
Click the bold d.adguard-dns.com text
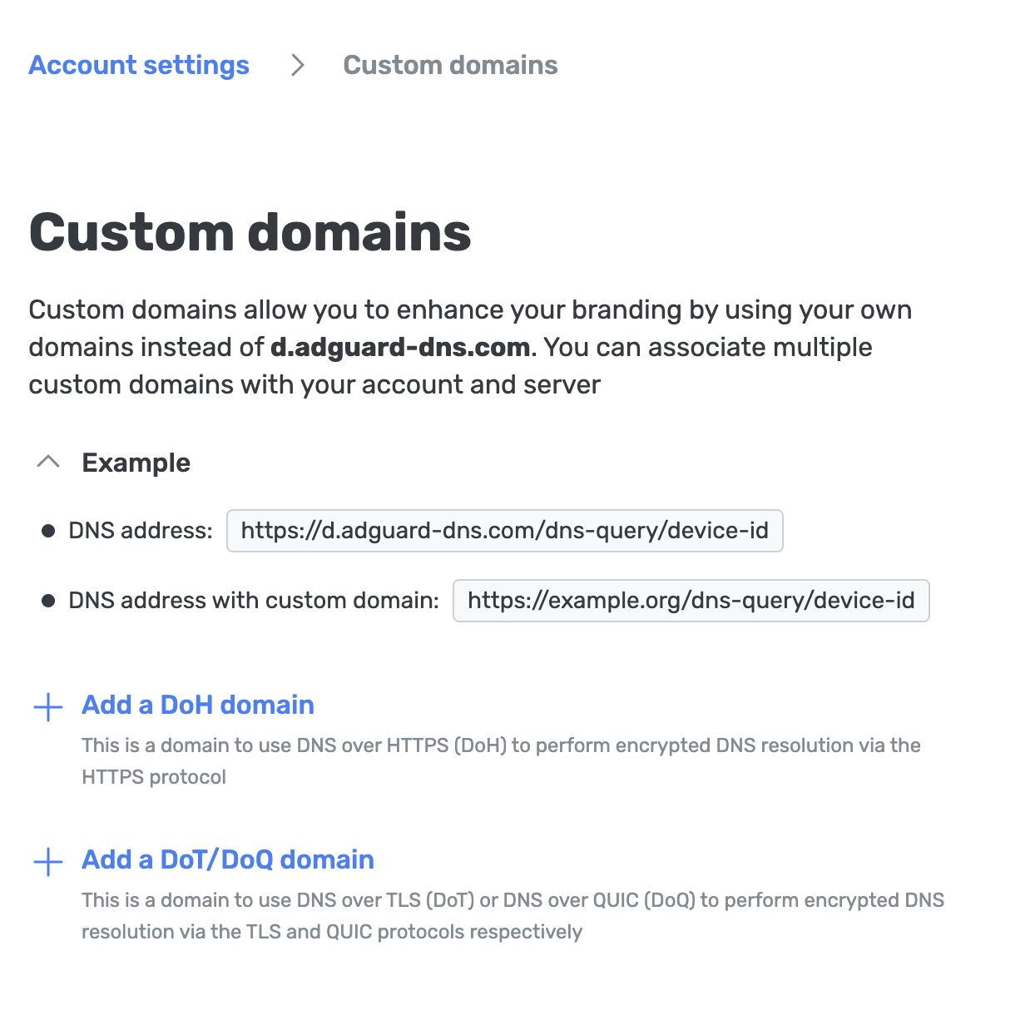(400, 347)
